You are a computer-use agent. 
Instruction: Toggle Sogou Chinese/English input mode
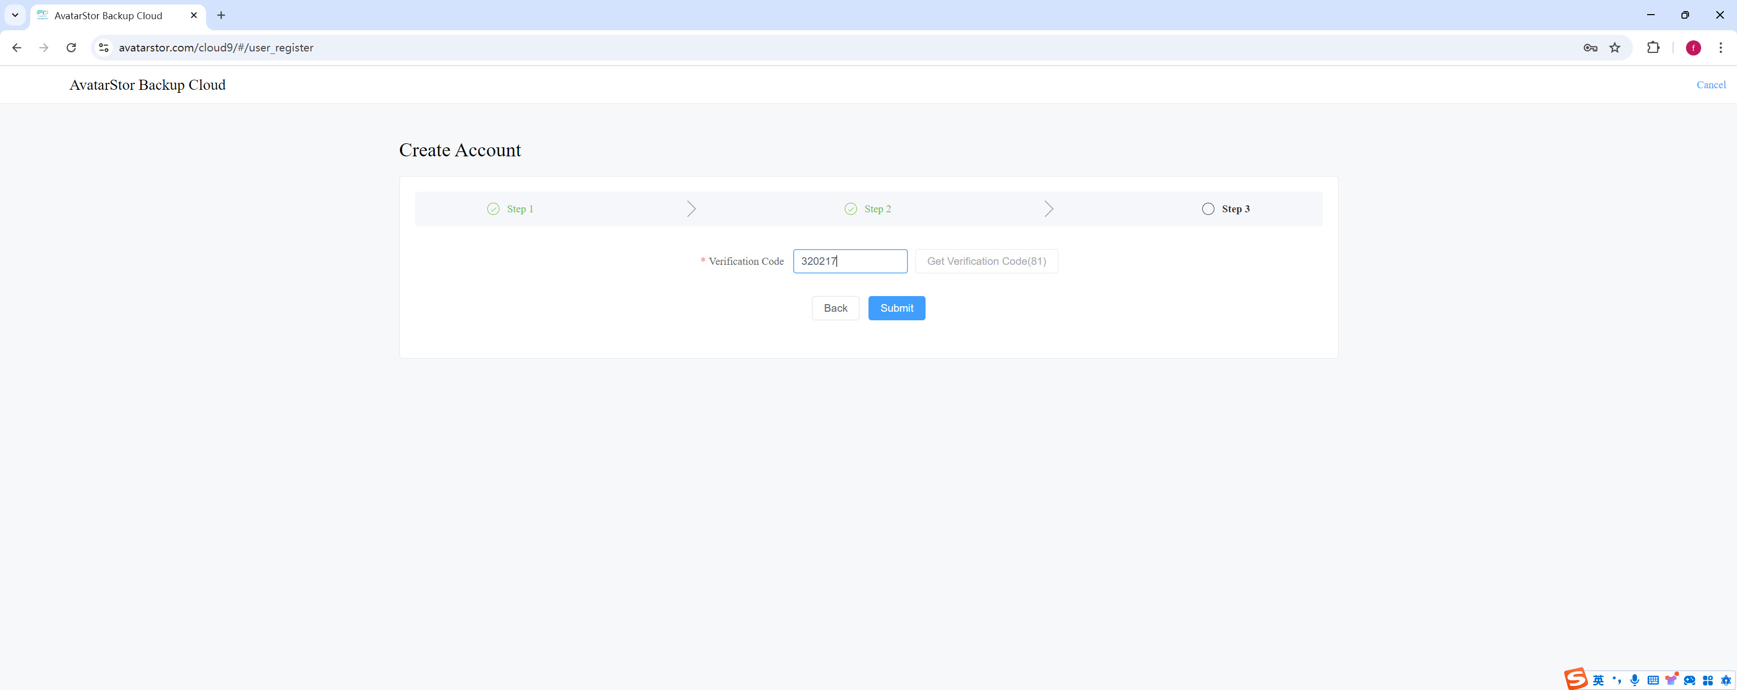[x=1599, y=680]
